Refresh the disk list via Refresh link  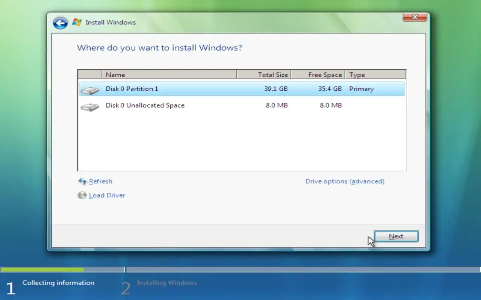point(100,181)
